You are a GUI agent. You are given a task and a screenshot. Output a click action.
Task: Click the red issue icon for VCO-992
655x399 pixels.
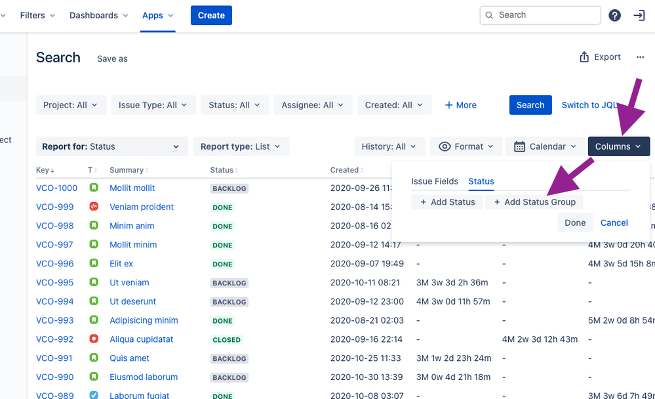point(94,339)
